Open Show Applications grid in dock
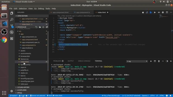The height and width of the screenshot is (97, 173). [4, 93]
